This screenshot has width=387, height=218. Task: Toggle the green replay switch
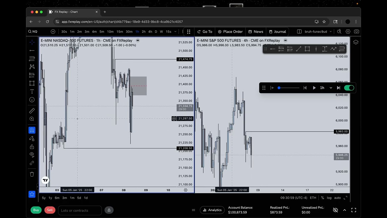[x=349, y=88]
